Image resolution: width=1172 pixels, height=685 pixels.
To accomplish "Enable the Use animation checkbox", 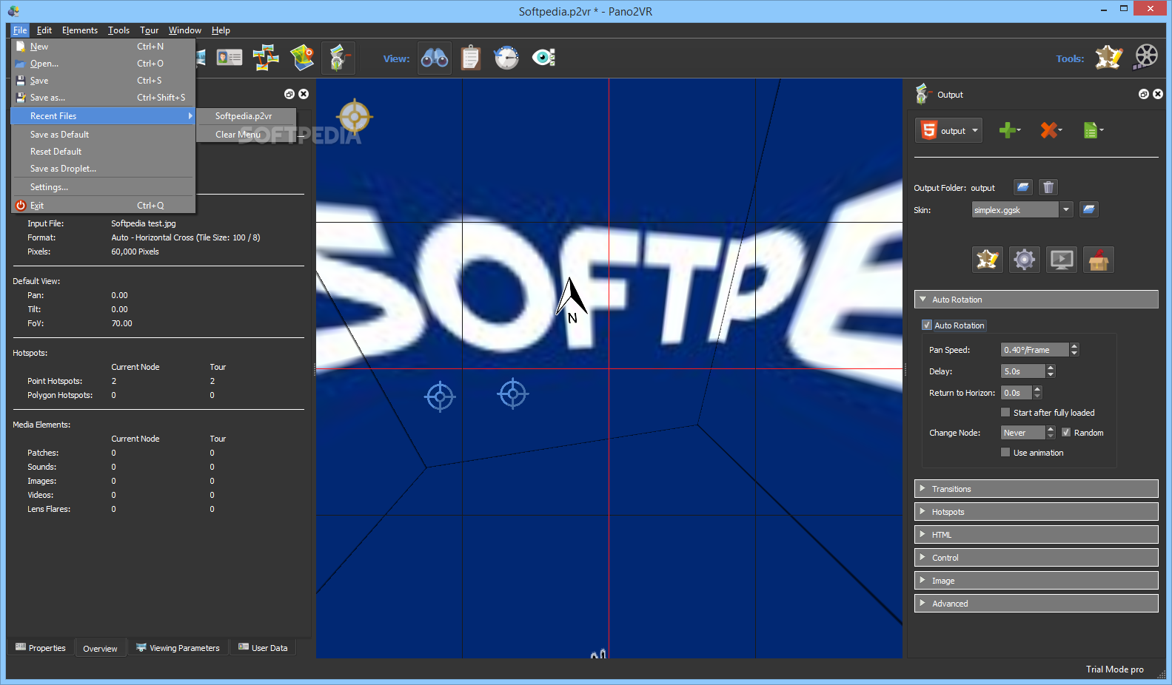I will [1005, 452].
